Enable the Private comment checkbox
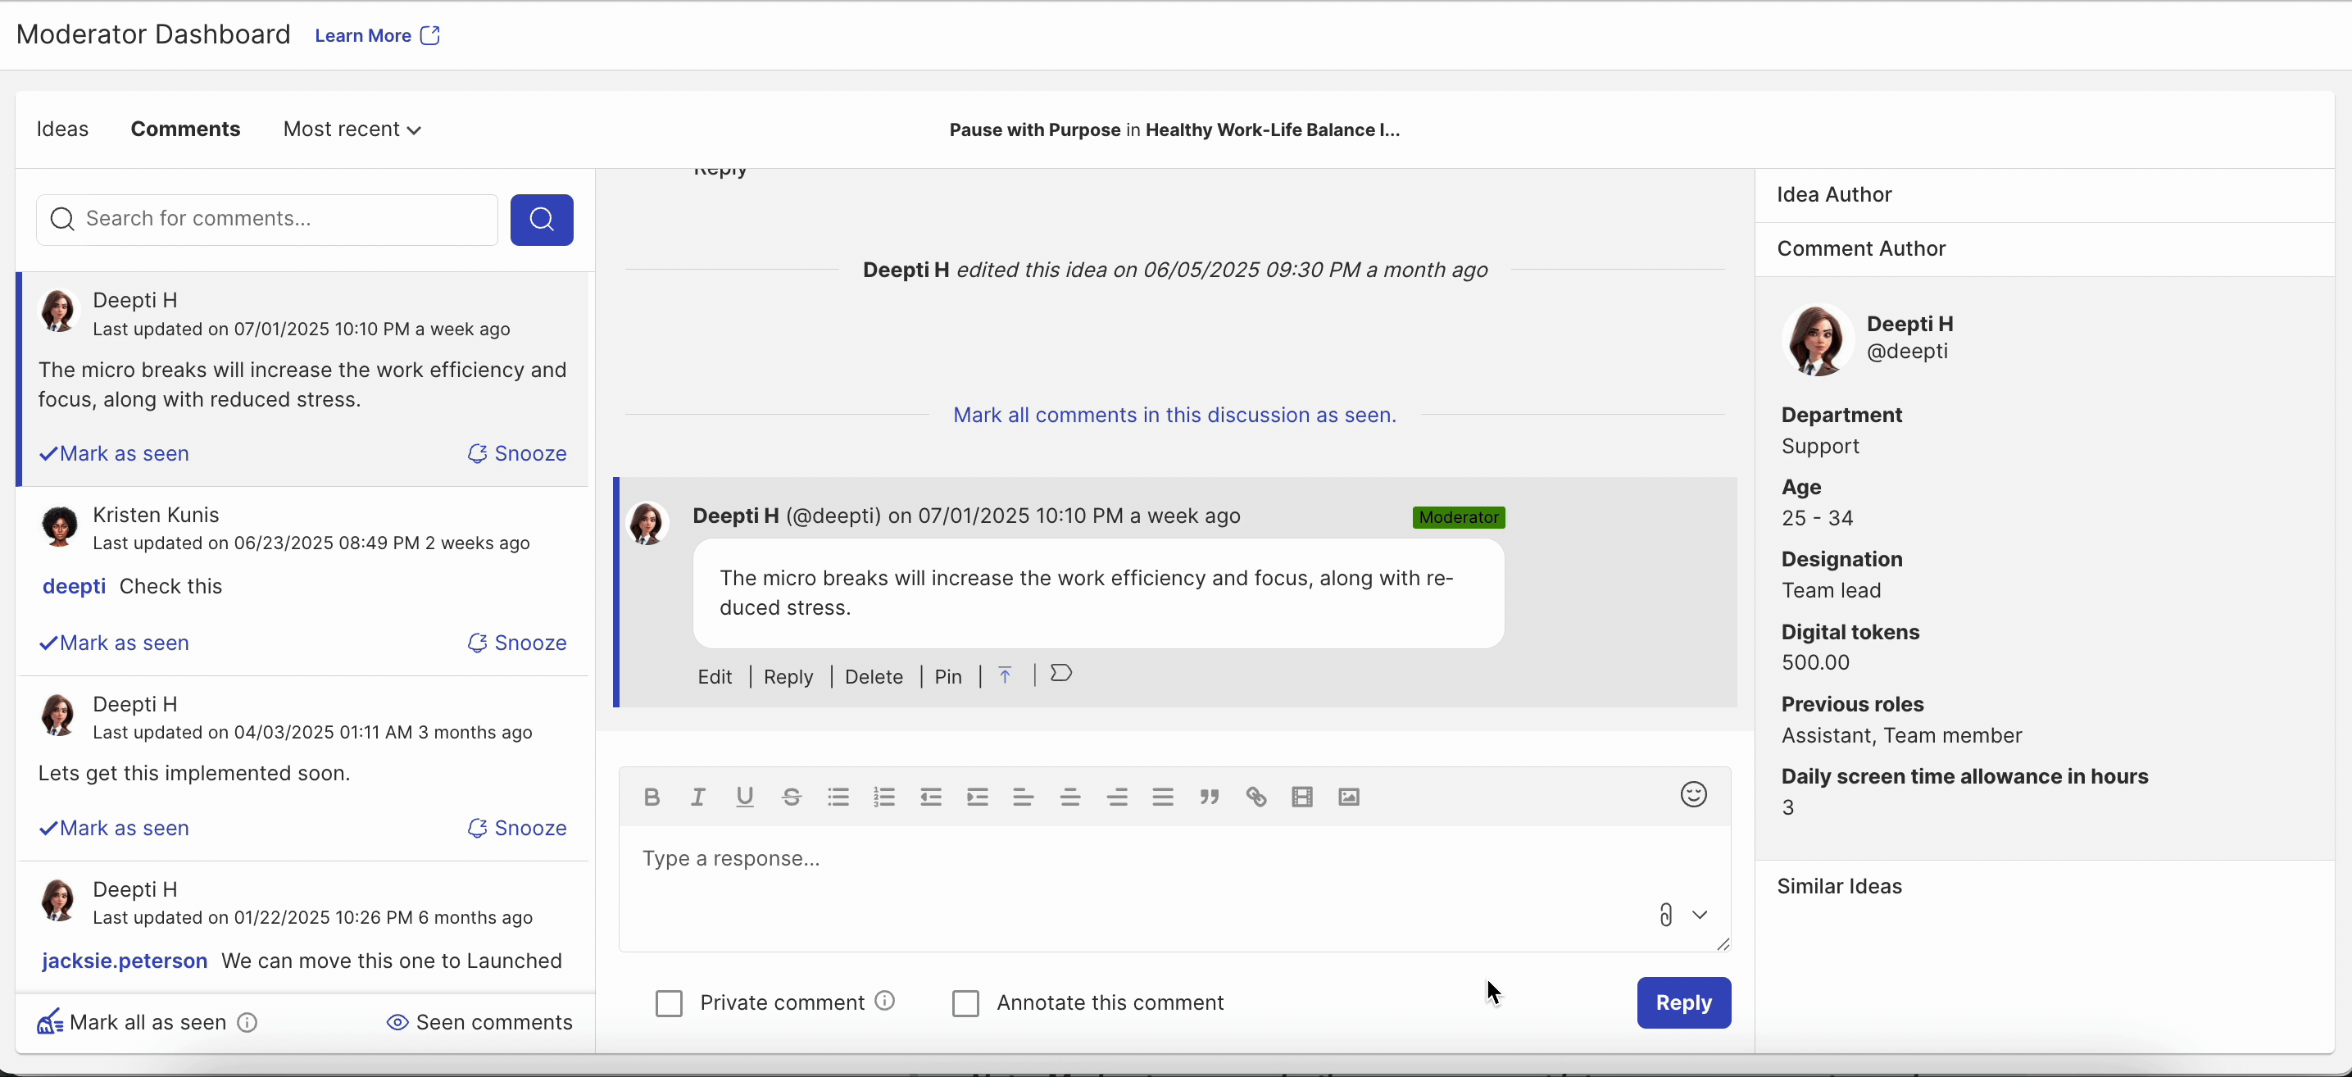 click(x=670, y=1002)
